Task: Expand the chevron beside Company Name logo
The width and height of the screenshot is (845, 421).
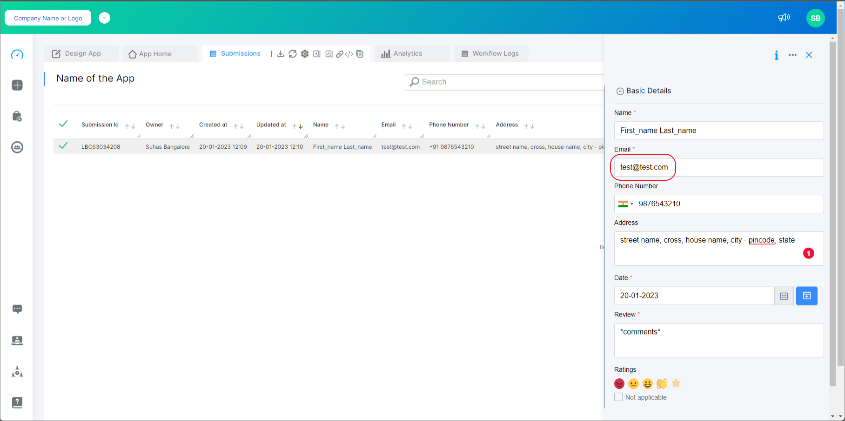Action: pyautogui.click(x=104, y=18)
